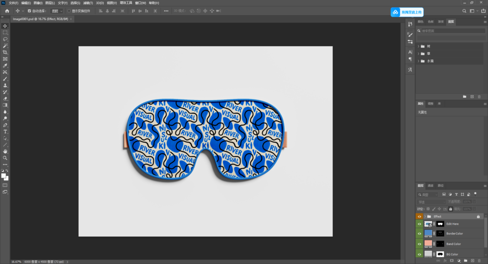488x264 pixels.
Task: Hide the BG Color layer
Action: [419, 254]
